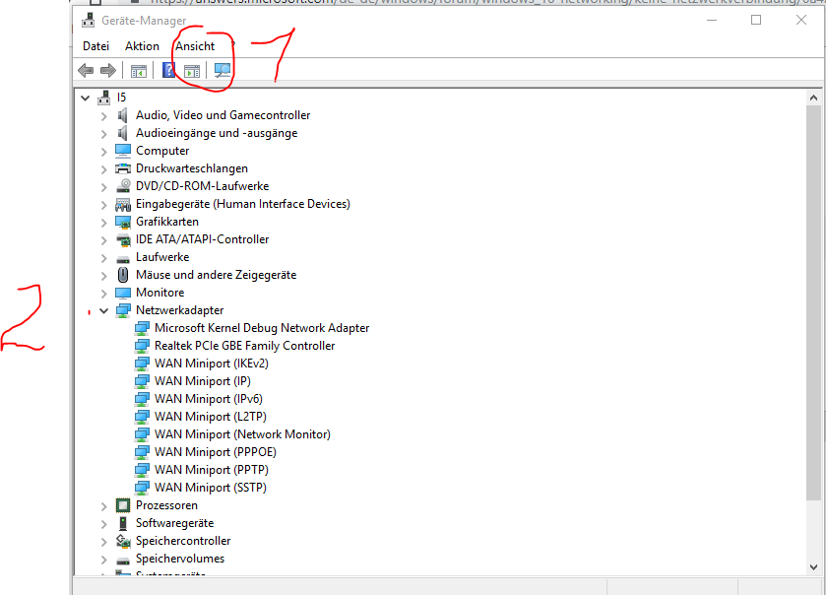826x595 pixels.
Task: Click the scrollbar up arrow
Action: (813, 98)
